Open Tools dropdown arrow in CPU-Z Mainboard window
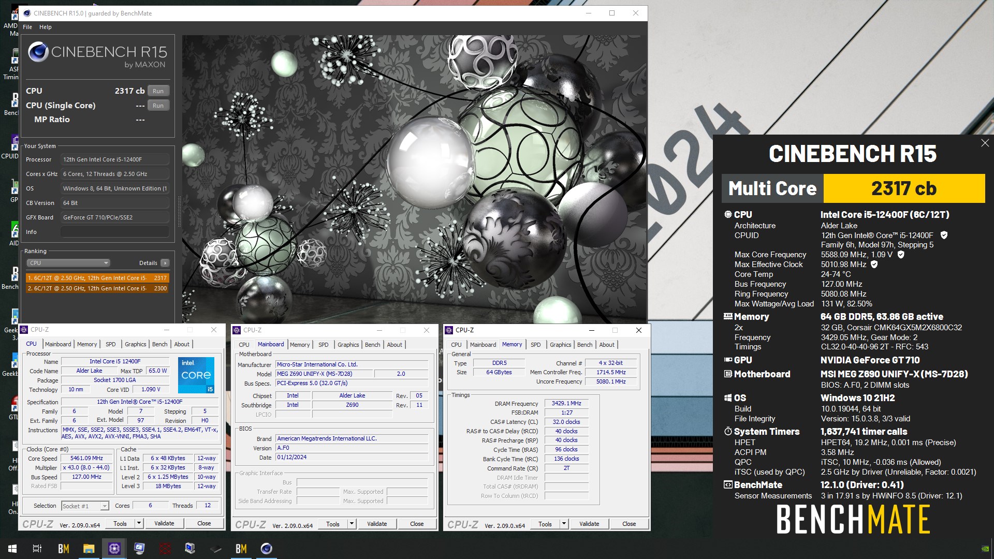This screenshot has width=994, height=559. 352,524
